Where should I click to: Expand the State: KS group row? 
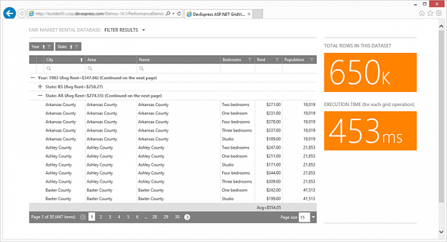(x=40, y=86)
